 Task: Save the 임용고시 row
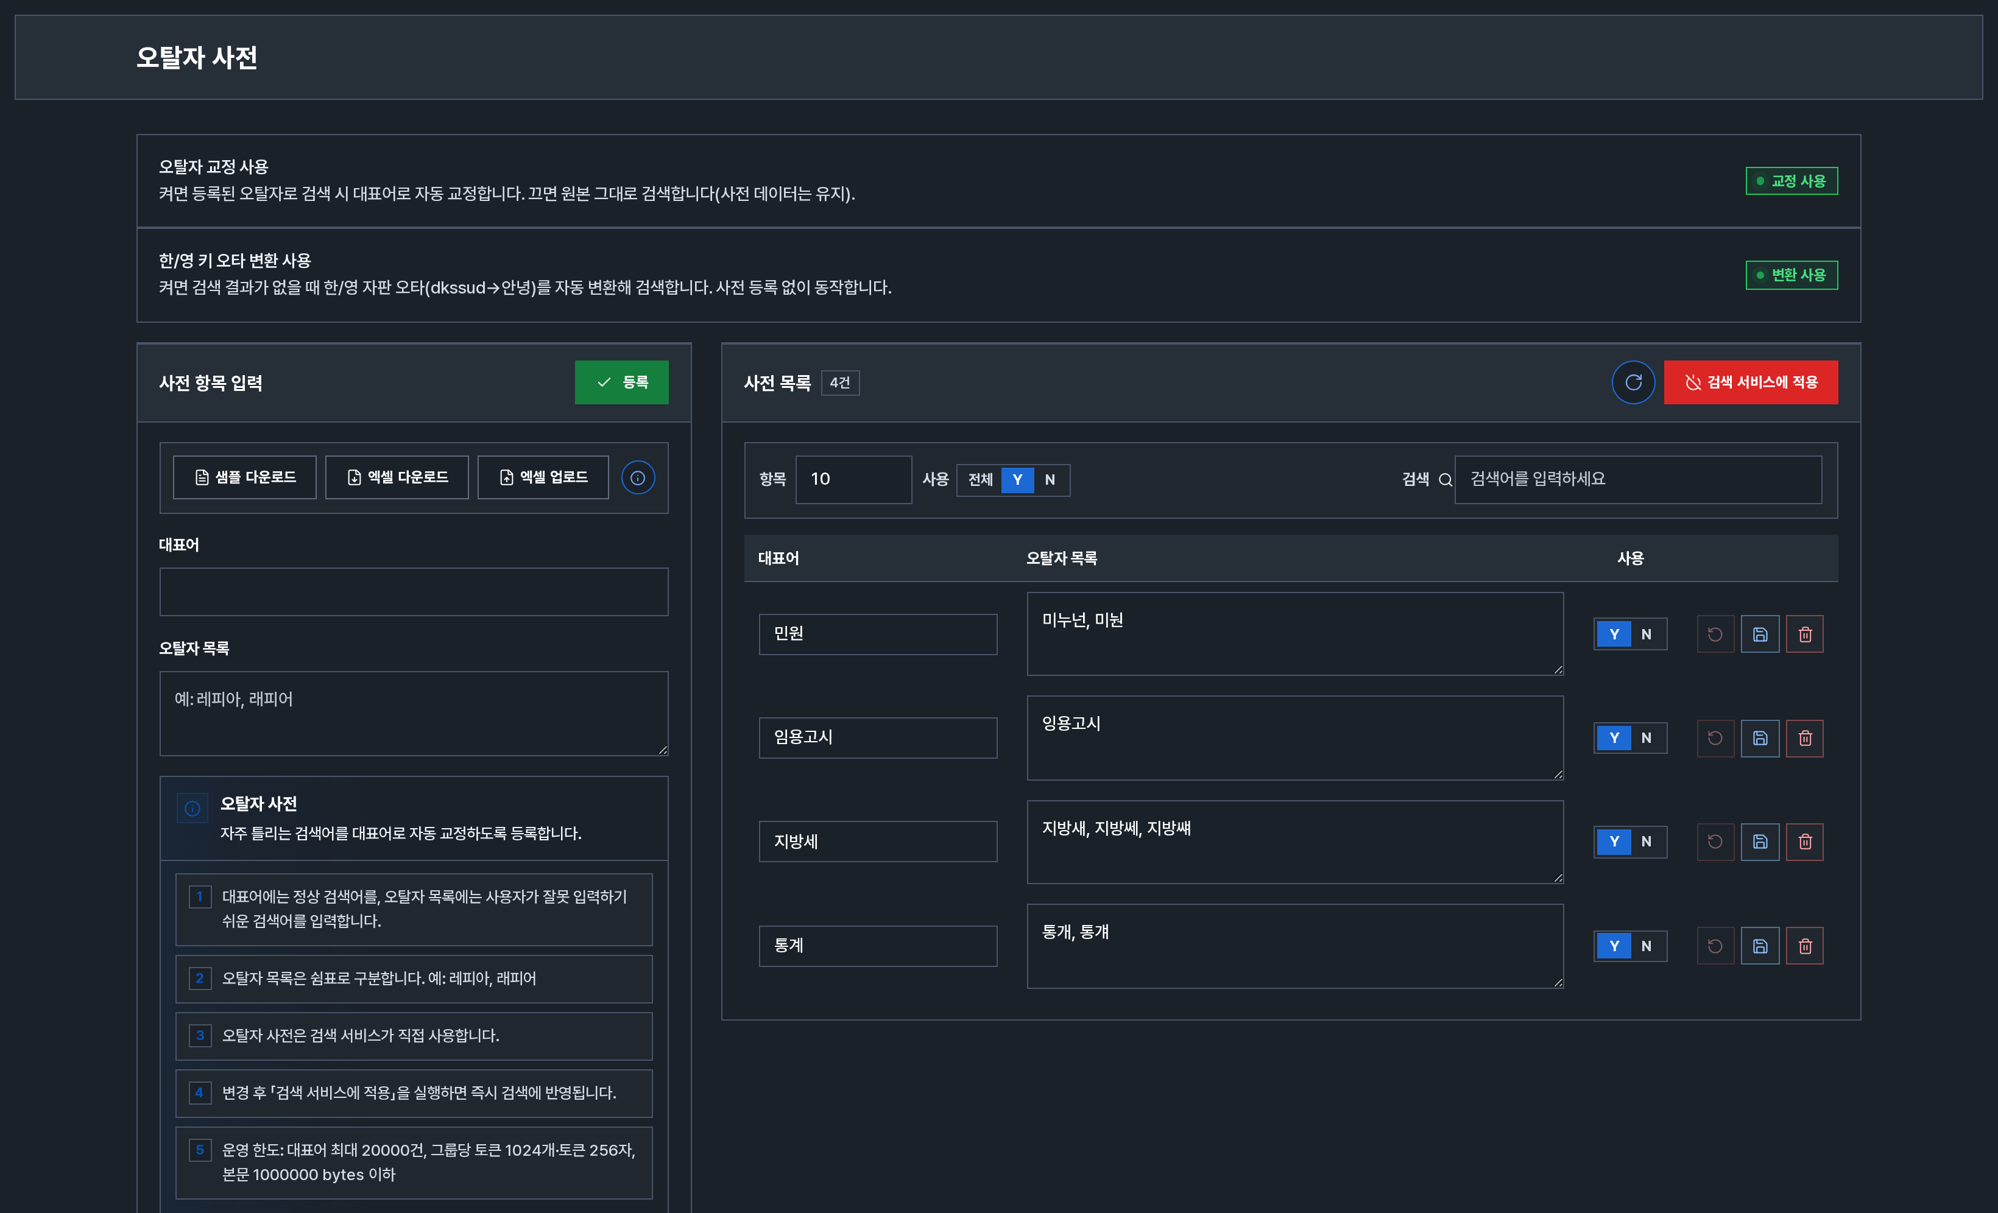[x=1760, y=738]
